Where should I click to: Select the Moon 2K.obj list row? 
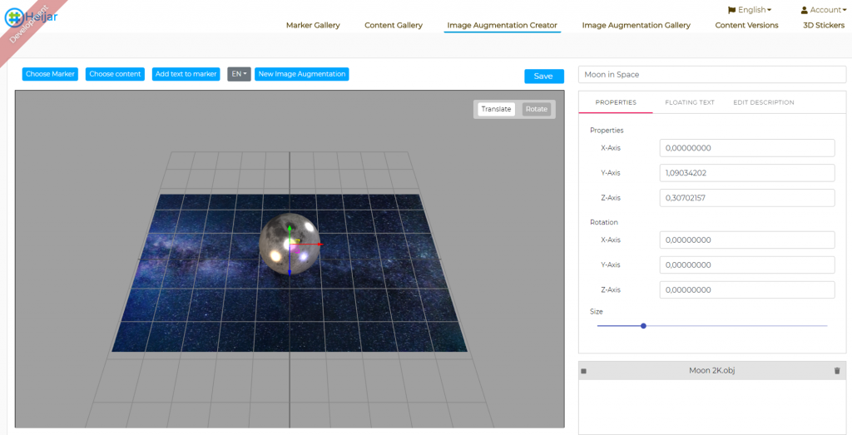(712, 370)
